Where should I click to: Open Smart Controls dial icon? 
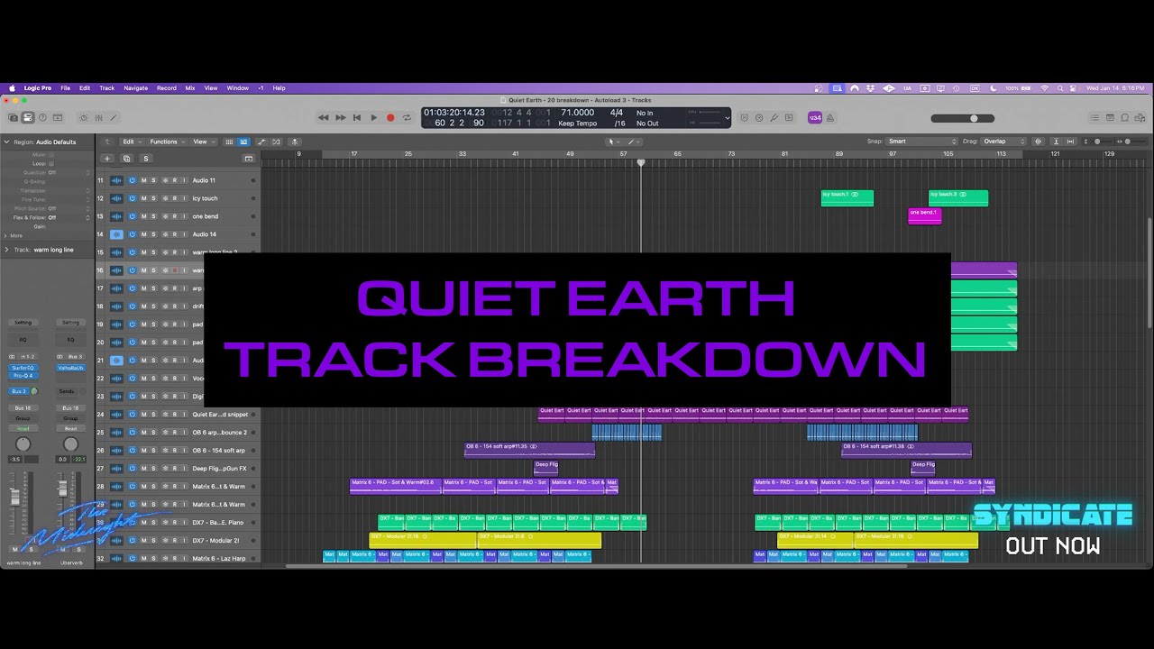pos(84,117)
